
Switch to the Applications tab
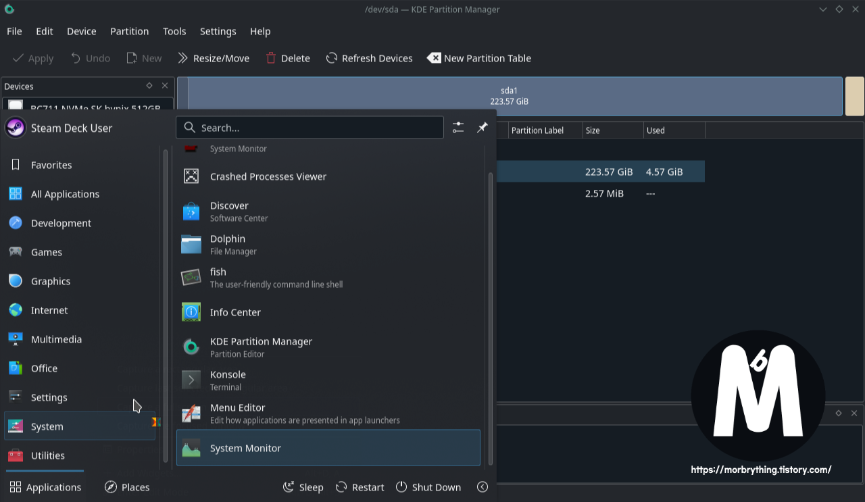click(45, 487)
